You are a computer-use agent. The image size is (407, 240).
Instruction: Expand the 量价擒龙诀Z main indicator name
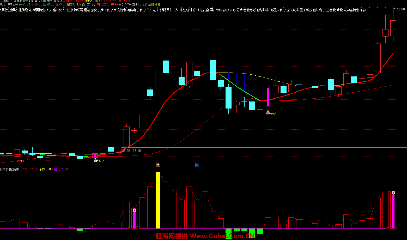tap(56, 1)
